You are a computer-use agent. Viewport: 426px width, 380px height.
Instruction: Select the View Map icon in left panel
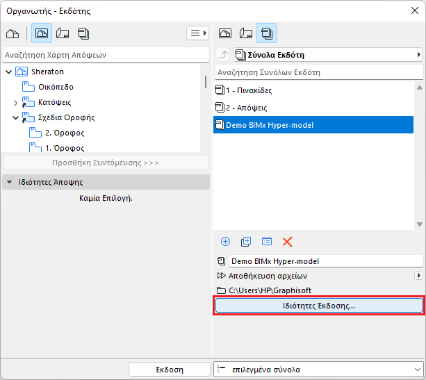pyautogui.click(x=42, y=33)
